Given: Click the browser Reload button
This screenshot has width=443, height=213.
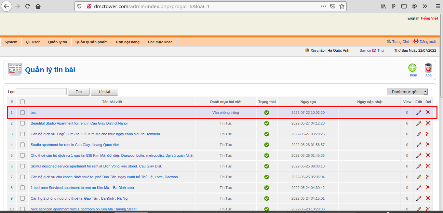Looking at the screenshot, I should [x=28, y=6].
